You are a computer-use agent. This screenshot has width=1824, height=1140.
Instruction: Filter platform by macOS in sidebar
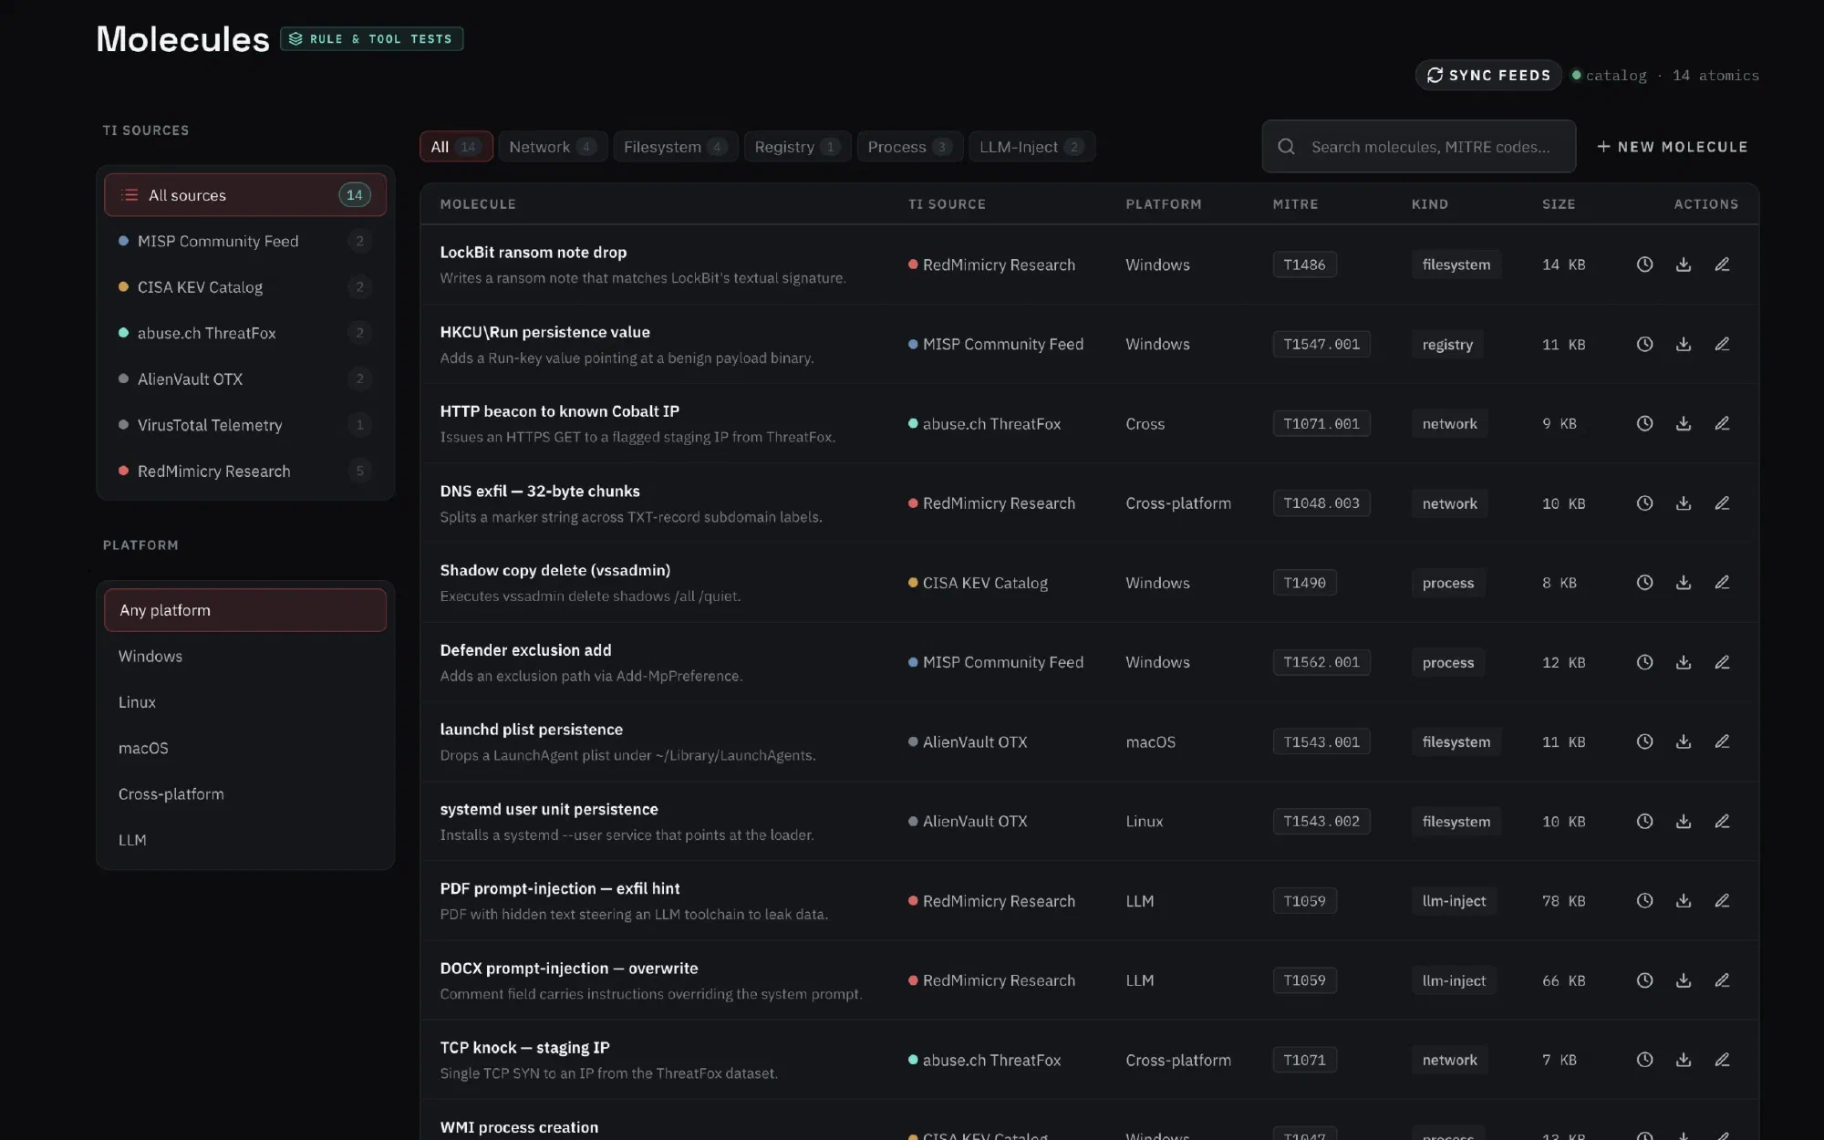[245, 748]
